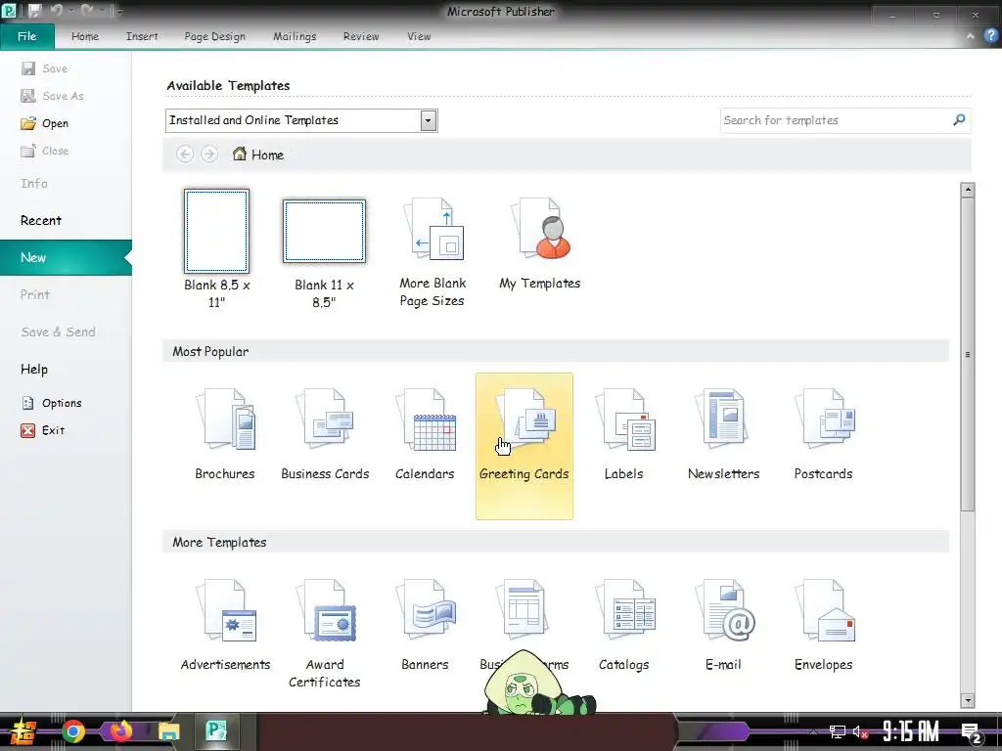Open the Start menu button
Viewport: 1002px width, 751px height.
point(23,731)
